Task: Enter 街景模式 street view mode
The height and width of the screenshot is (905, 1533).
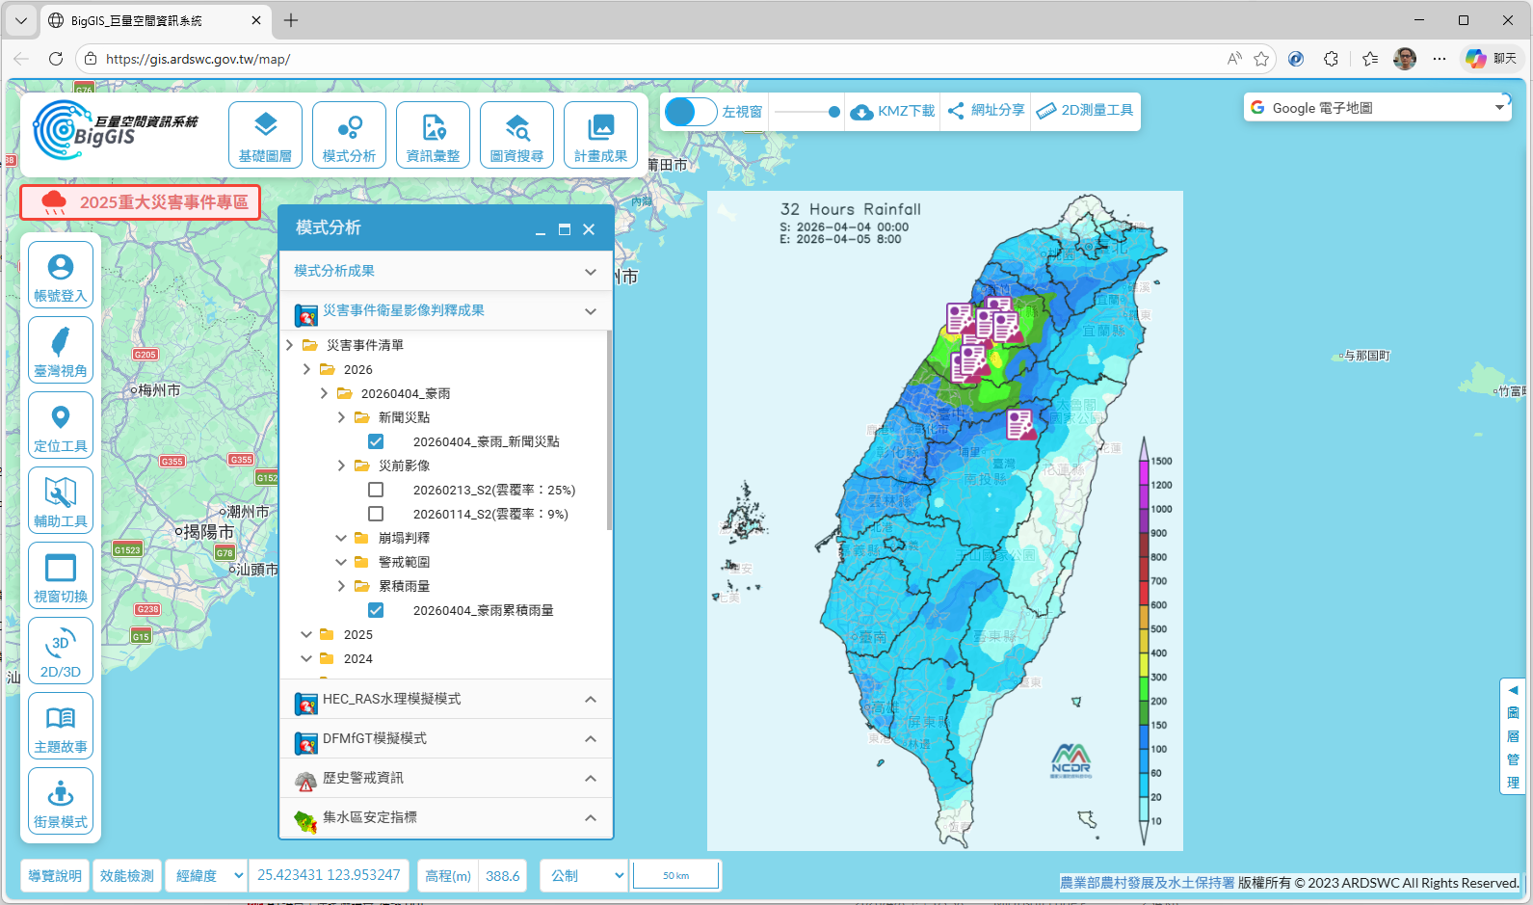Action: tap(61, 802)
